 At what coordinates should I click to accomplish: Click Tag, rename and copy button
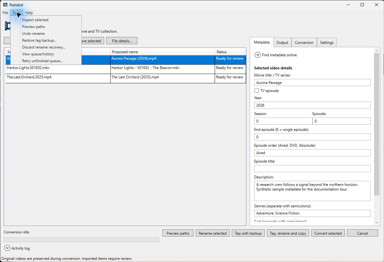(x=288, y=233)
